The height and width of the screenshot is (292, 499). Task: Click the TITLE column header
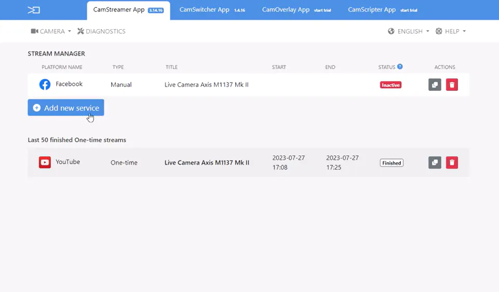171,67
